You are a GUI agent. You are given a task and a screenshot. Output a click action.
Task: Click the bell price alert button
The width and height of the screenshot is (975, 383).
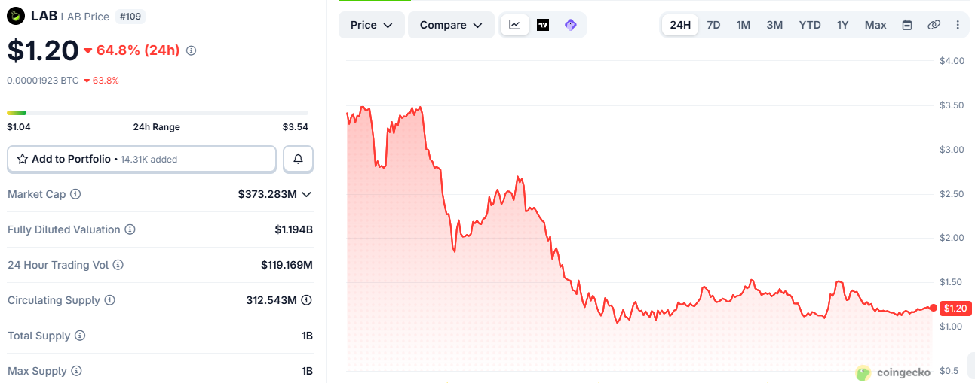pos(299,159)
